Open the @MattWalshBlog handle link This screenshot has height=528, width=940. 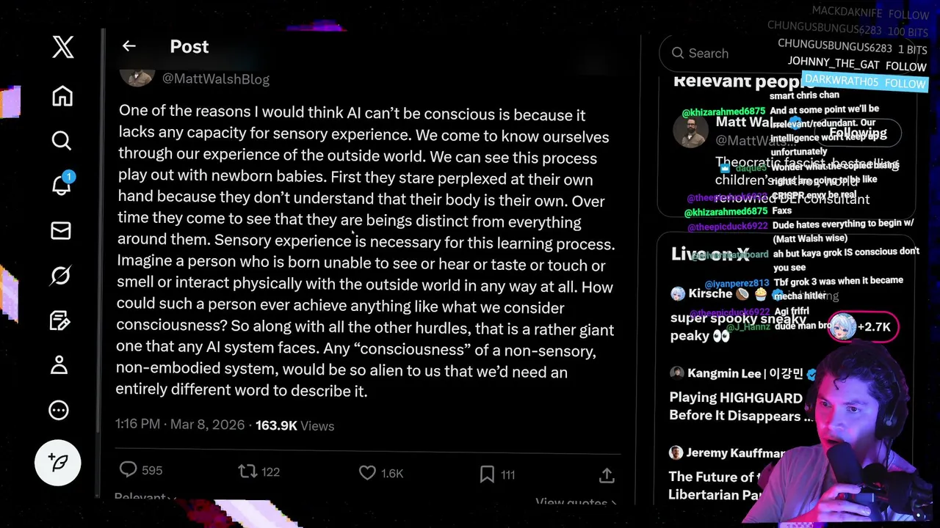(216, 79)
